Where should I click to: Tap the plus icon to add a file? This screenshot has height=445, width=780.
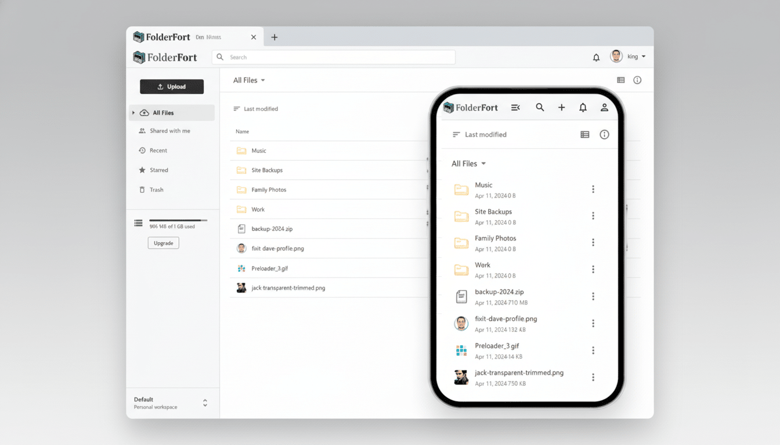pyautogui.click(x=561, y=107)
